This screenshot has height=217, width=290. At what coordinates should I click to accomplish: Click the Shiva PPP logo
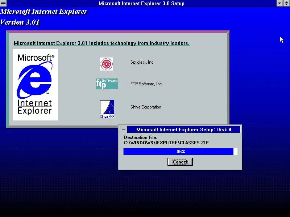(x=107, y=109)
